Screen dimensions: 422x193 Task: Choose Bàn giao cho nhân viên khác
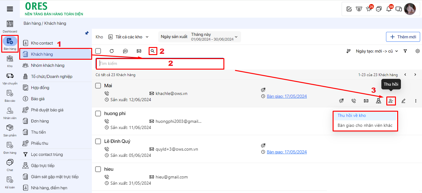[365, 126]
